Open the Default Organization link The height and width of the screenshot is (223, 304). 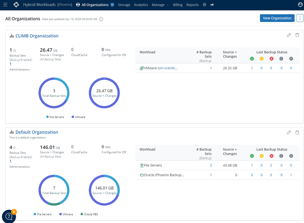click(37, 132)
